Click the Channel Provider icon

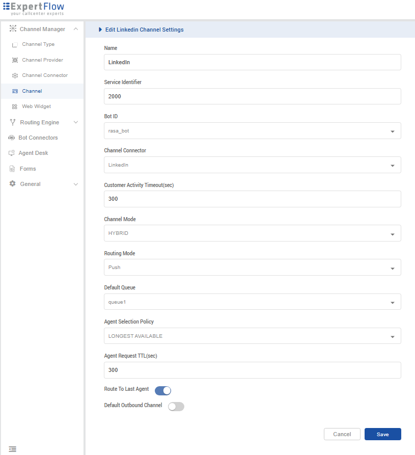click(x=15, y=60)
